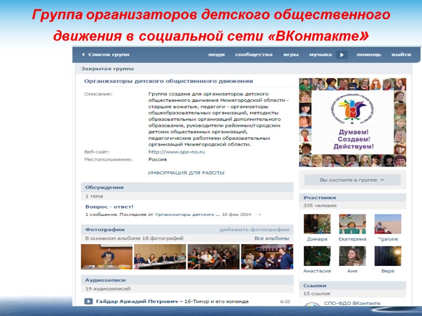Open the помощь menu item
This screenshot has height=316, width=422.
coord(369,55)
